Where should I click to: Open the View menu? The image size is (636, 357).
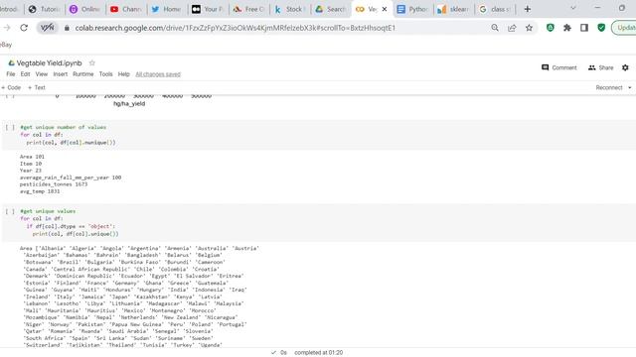point(42,74)
